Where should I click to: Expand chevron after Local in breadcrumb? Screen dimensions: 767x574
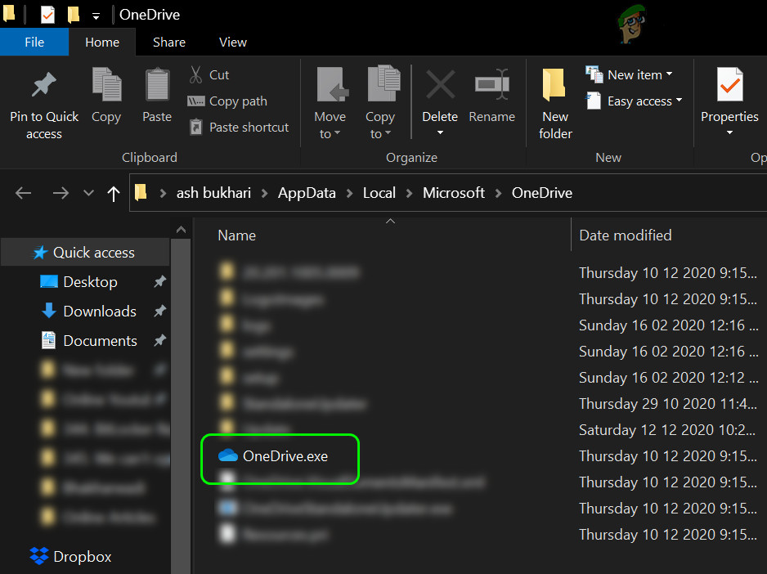(x=410, y=193)
